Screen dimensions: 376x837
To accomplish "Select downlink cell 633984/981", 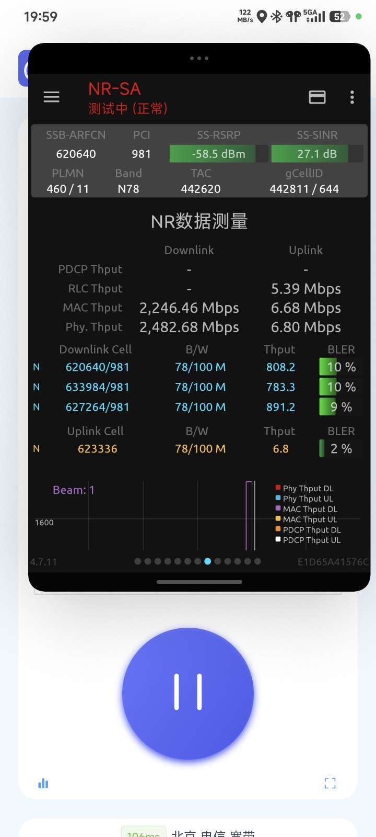I will pyautogui.click(x=98, y=387).
